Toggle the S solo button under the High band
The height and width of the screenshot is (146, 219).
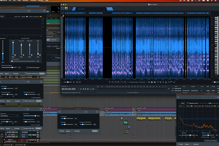40,55
